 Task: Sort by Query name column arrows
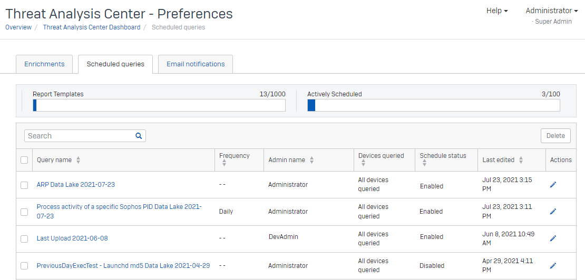point(79,160)
